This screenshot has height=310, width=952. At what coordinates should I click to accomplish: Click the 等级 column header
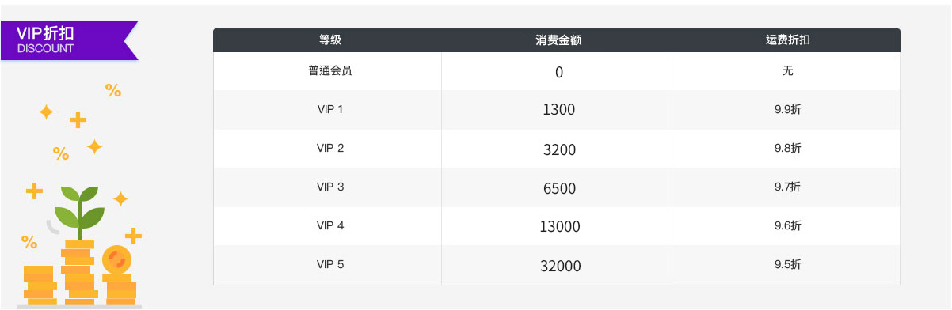[330, 40]
